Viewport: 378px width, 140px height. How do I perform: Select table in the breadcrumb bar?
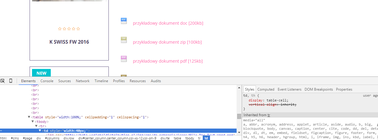click(x=177, y=138)
